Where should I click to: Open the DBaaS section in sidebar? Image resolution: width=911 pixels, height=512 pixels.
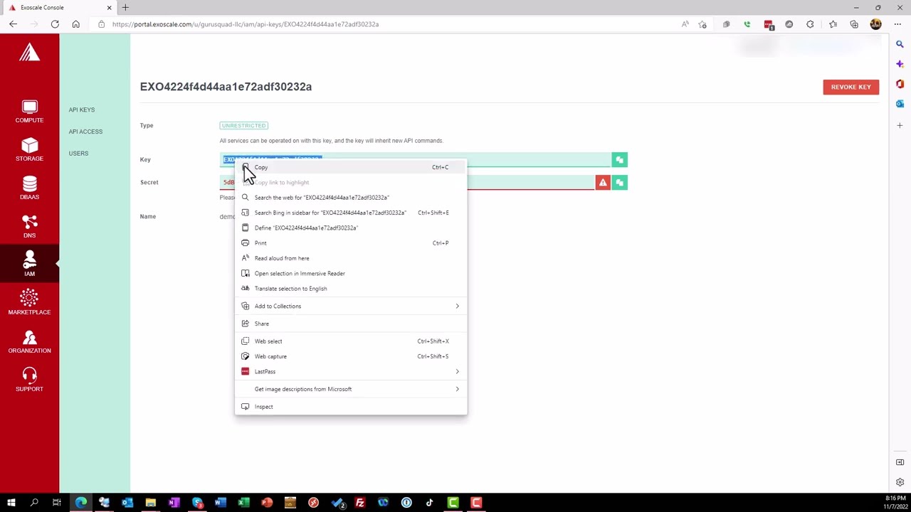29,188
